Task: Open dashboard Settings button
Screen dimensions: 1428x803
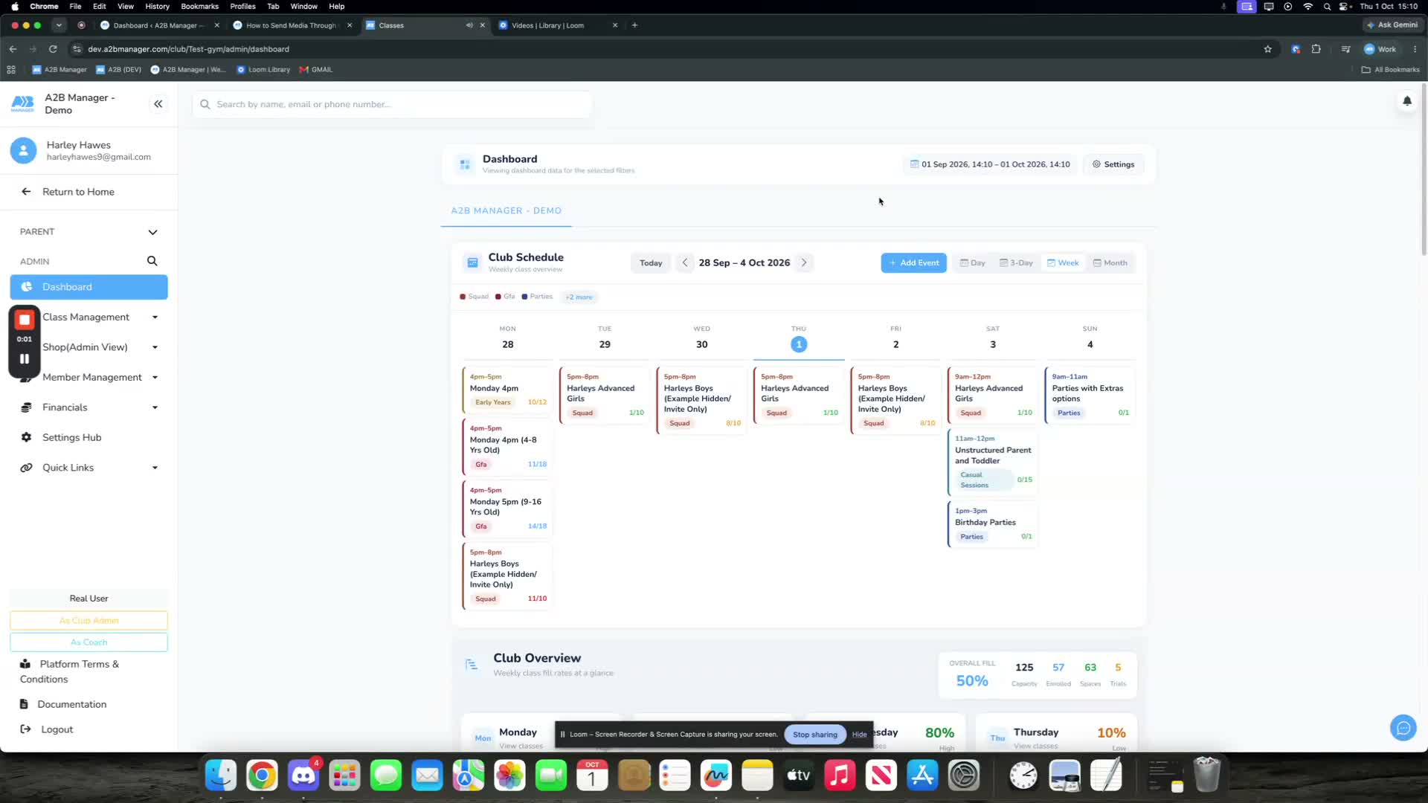Action: (1113, 164)
